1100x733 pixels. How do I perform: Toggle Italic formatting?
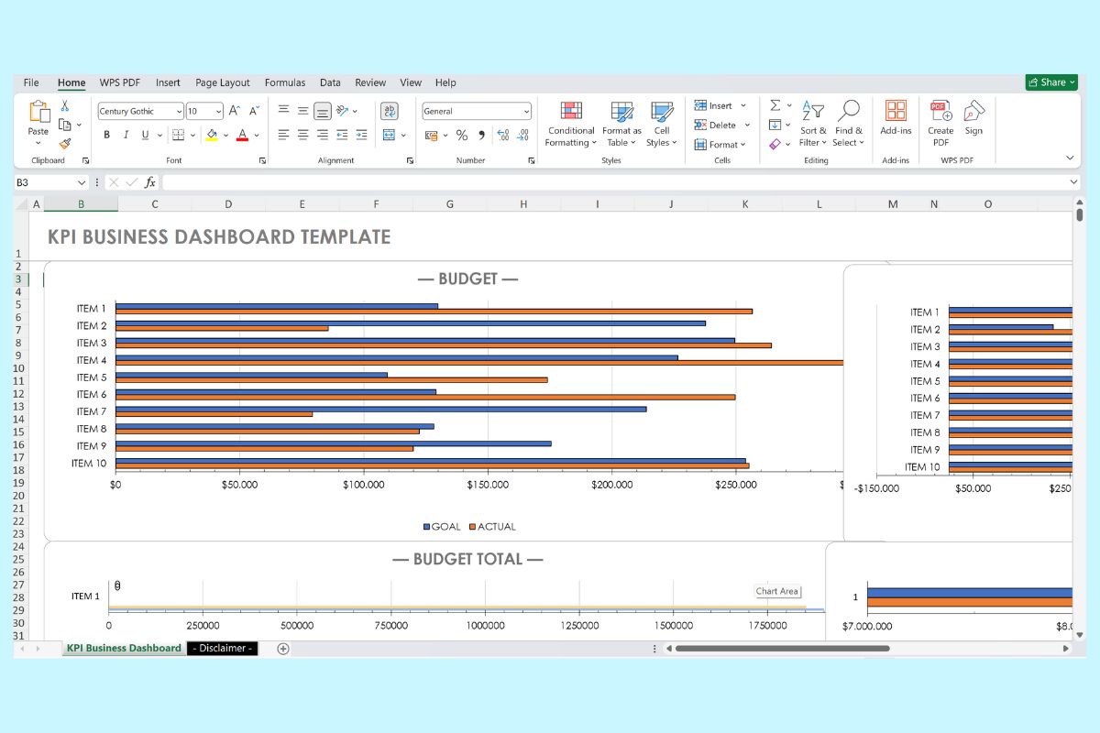coord(126,135)
